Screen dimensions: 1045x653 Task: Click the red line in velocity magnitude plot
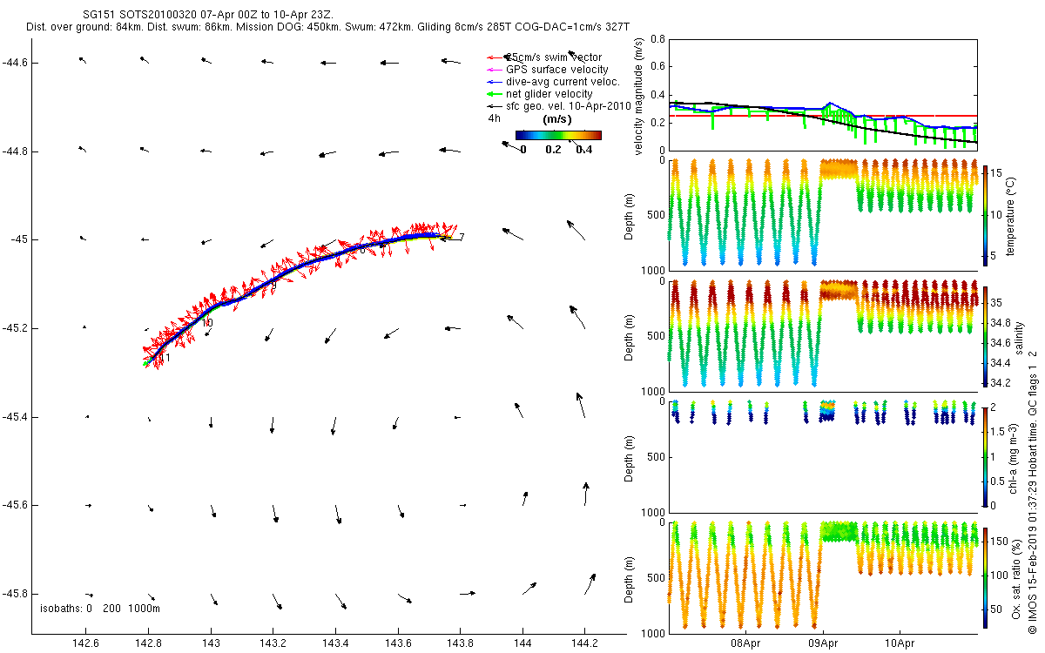point(823,115)
